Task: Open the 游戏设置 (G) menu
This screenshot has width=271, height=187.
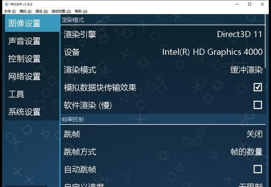Action: pyautogui.click(x=61, y=11)
